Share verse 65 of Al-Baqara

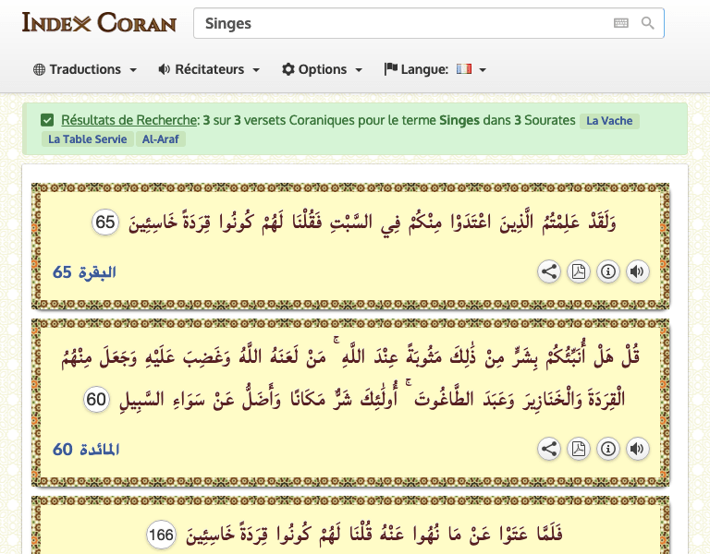(549, 271)
